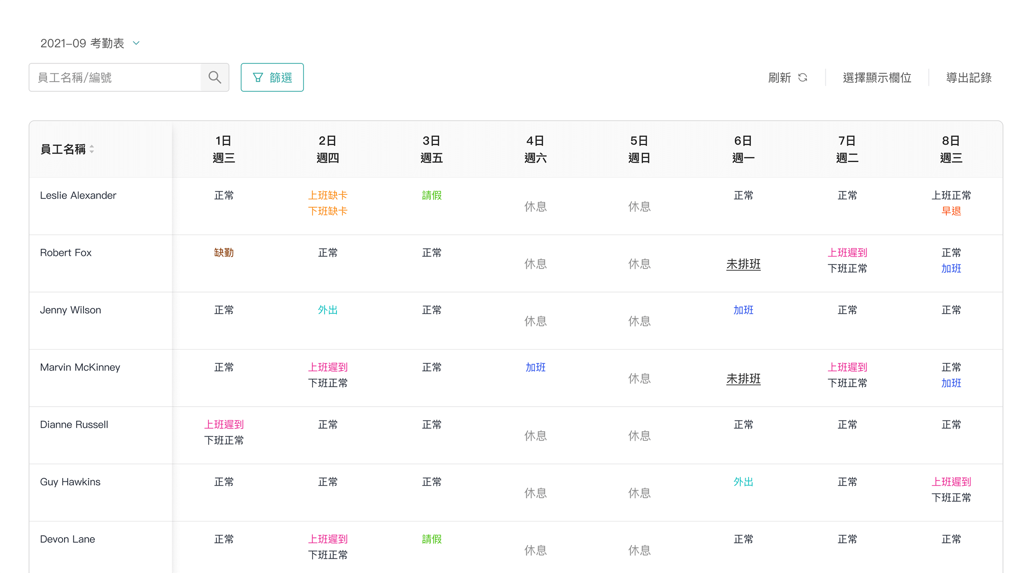Click the 刷新 refresh text button

click(779, 77)
